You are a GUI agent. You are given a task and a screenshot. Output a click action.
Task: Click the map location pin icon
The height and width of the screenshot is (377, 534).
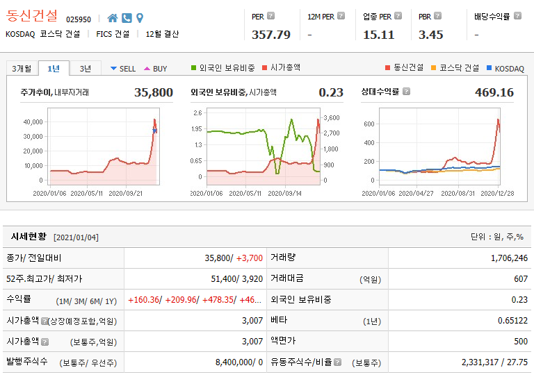(140, 18)
